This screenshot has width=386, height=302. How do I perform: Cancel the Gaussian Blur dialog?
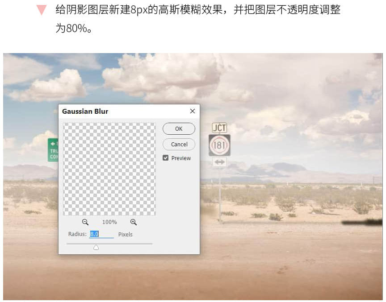(x=179, y=144)
